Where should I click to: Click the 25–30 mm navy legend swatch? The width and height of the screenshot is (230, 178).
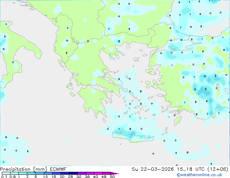pyautogui.click(x=73, y=173)
